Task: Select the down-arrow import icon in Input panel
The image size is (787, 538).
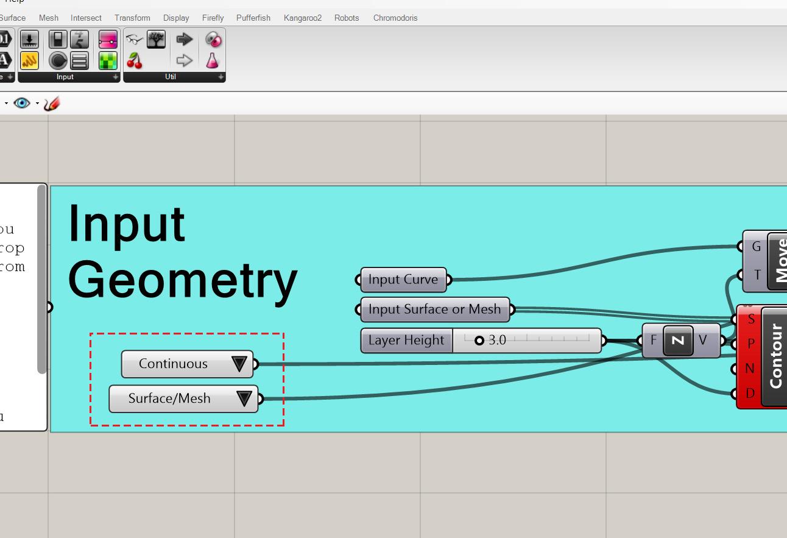Action: click(29, 40)
